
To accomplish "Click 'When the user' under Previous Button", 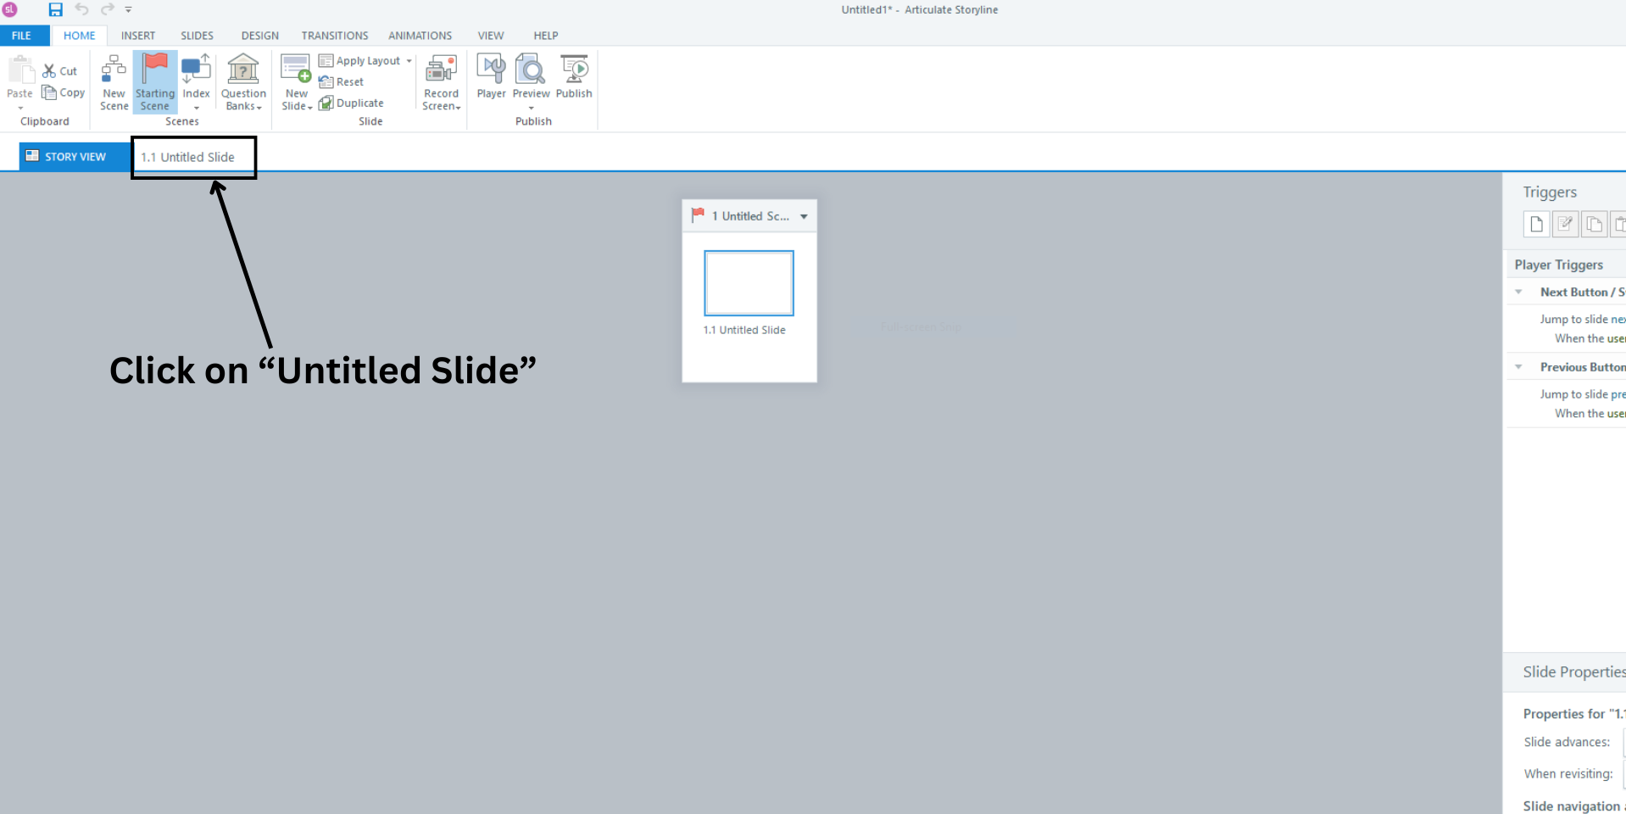I will (x=1590, y=414).
